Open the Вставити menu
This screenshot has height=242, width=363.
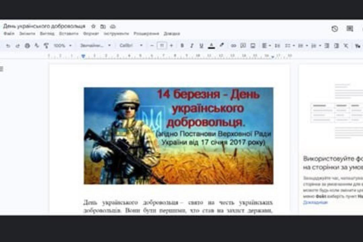click(x=69, y=34)
